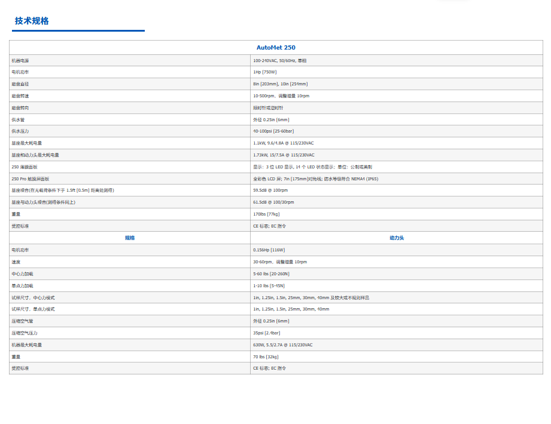Click the AutoMet 250 table header

[276, 47]
